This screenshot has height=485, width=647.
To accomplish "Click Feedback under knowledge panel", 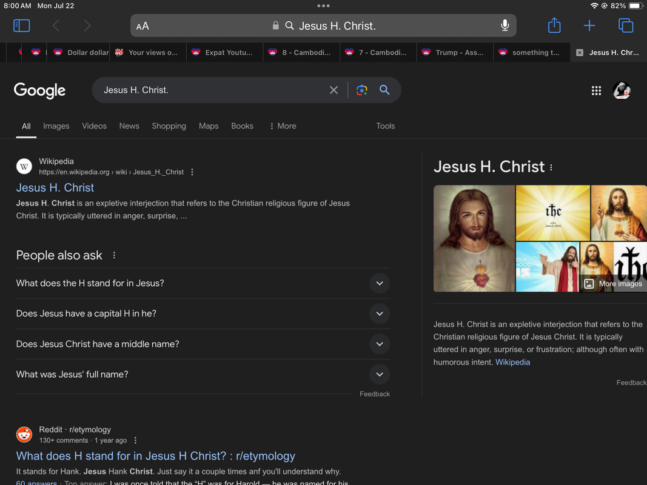I will (631, 383).
